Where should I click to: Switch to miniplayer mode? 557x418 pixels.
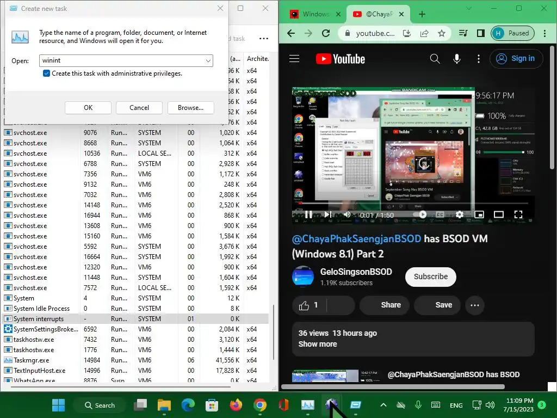(x=479, y=214)
